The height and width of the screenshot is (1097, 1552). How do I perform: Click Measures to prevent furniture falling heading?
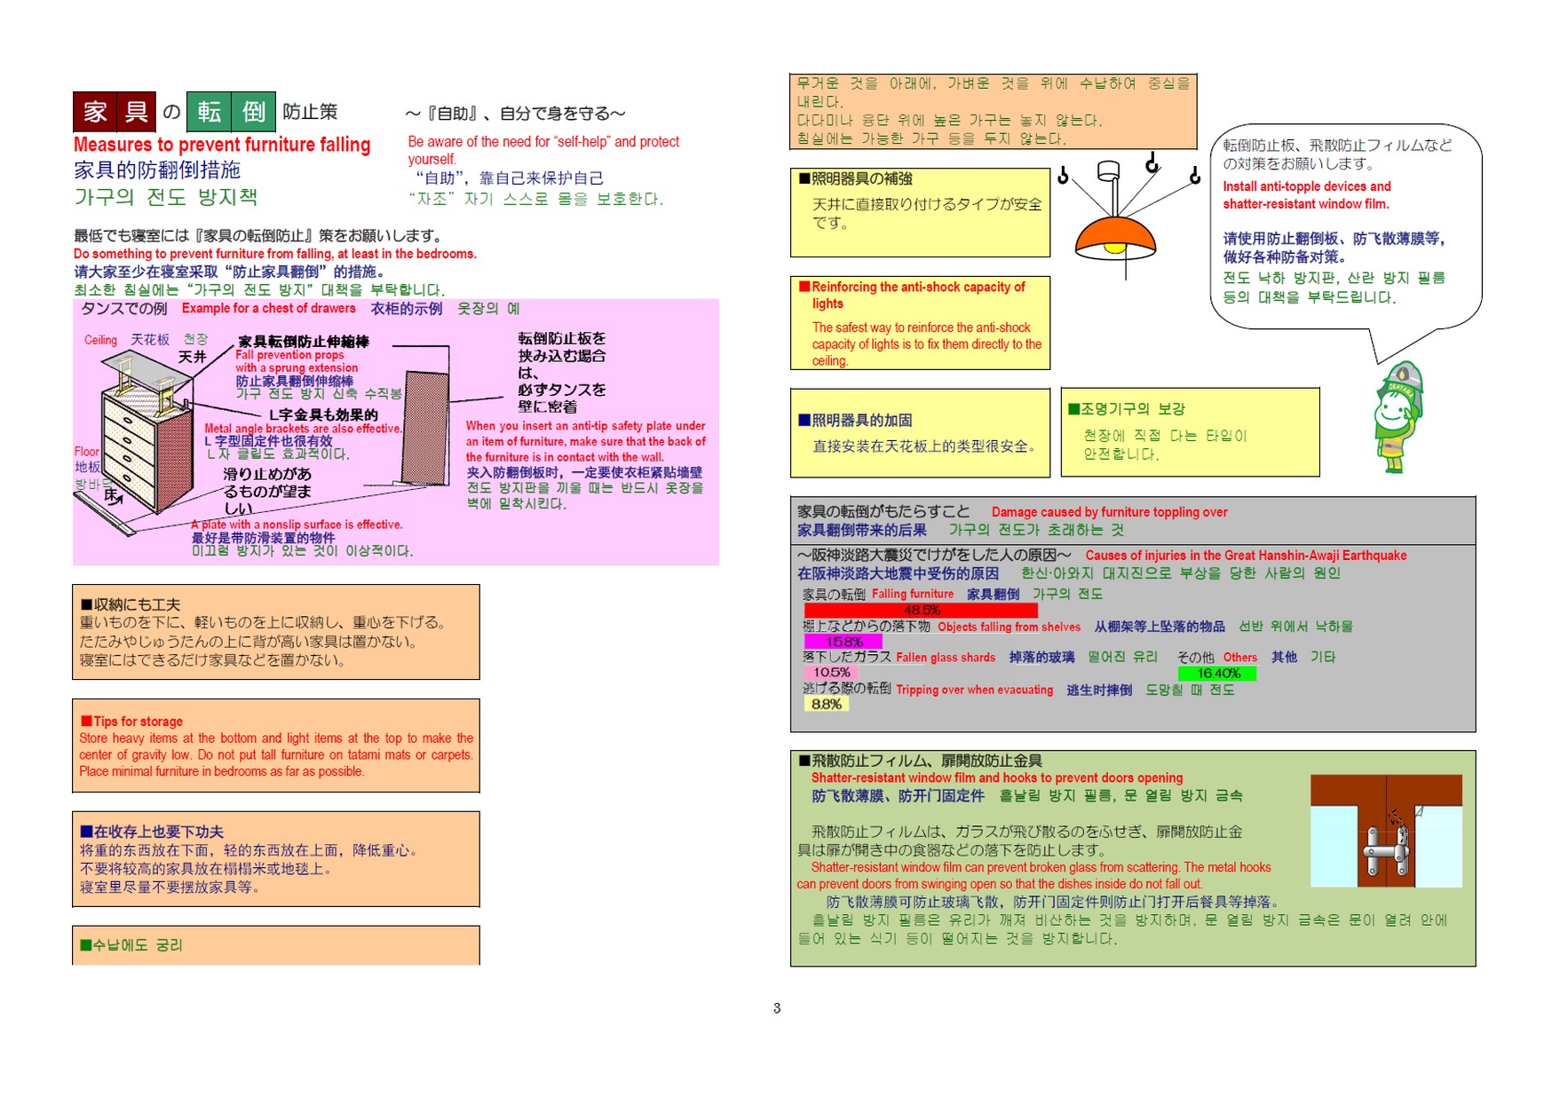pos(224,145)
